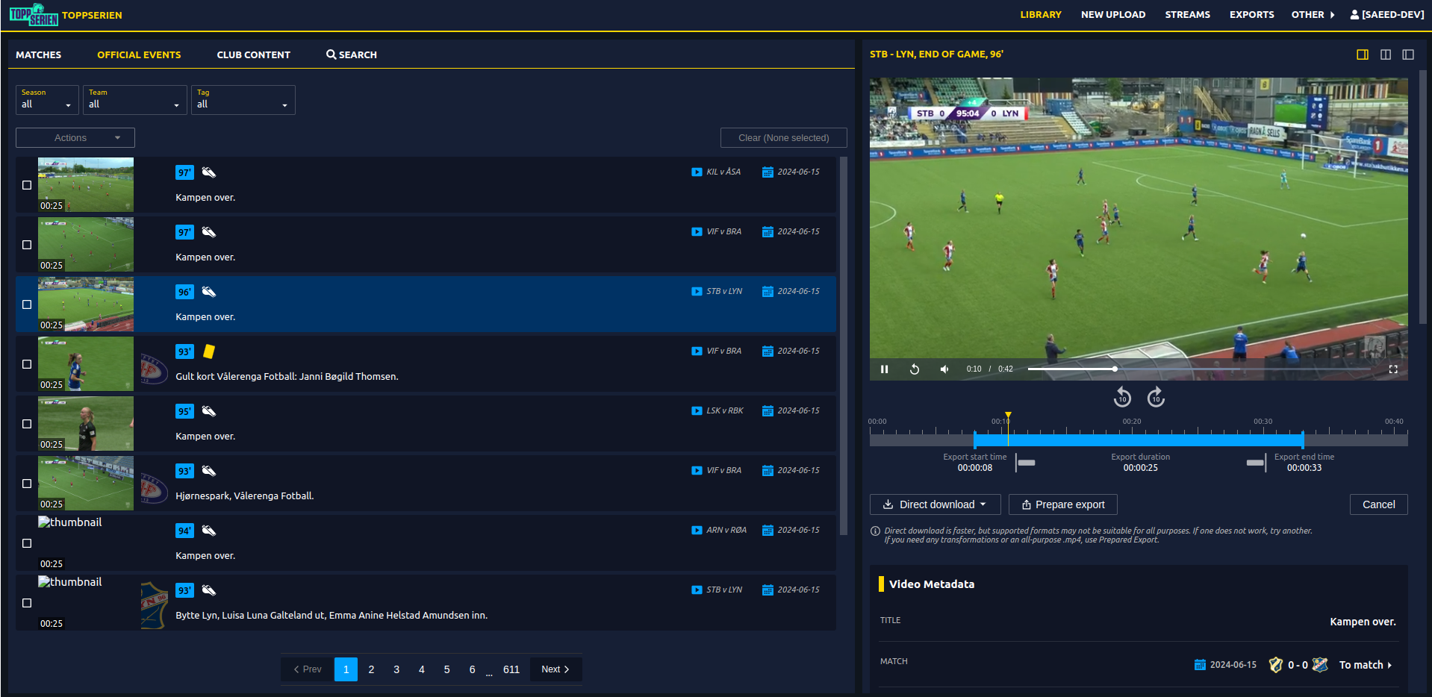The image size is (1432, 697).
Task: Mute the video player volume
Action: click(944, 369)
